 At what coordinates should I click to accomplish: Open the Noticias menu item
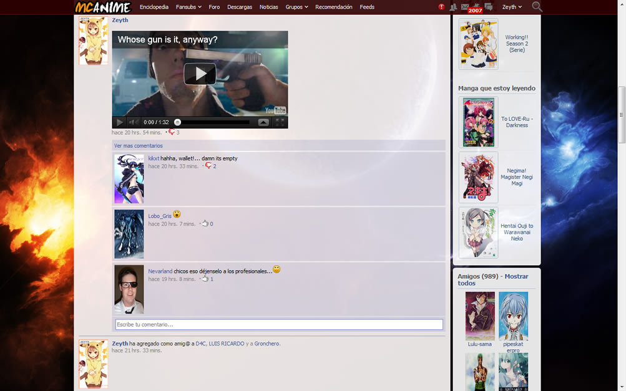coord(268,7)
